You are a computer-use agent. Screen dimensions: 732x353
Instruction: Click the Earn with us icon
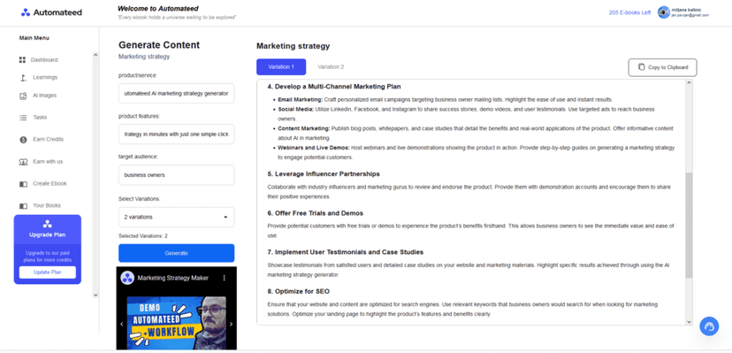(23, 162)
